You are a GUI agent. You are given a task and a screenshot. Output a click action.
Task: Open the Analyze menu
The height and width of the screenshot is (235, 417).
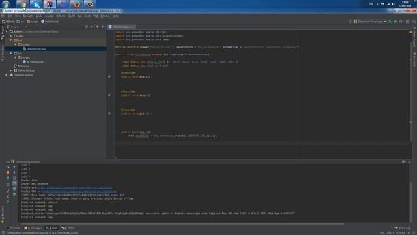coord(50,16)
